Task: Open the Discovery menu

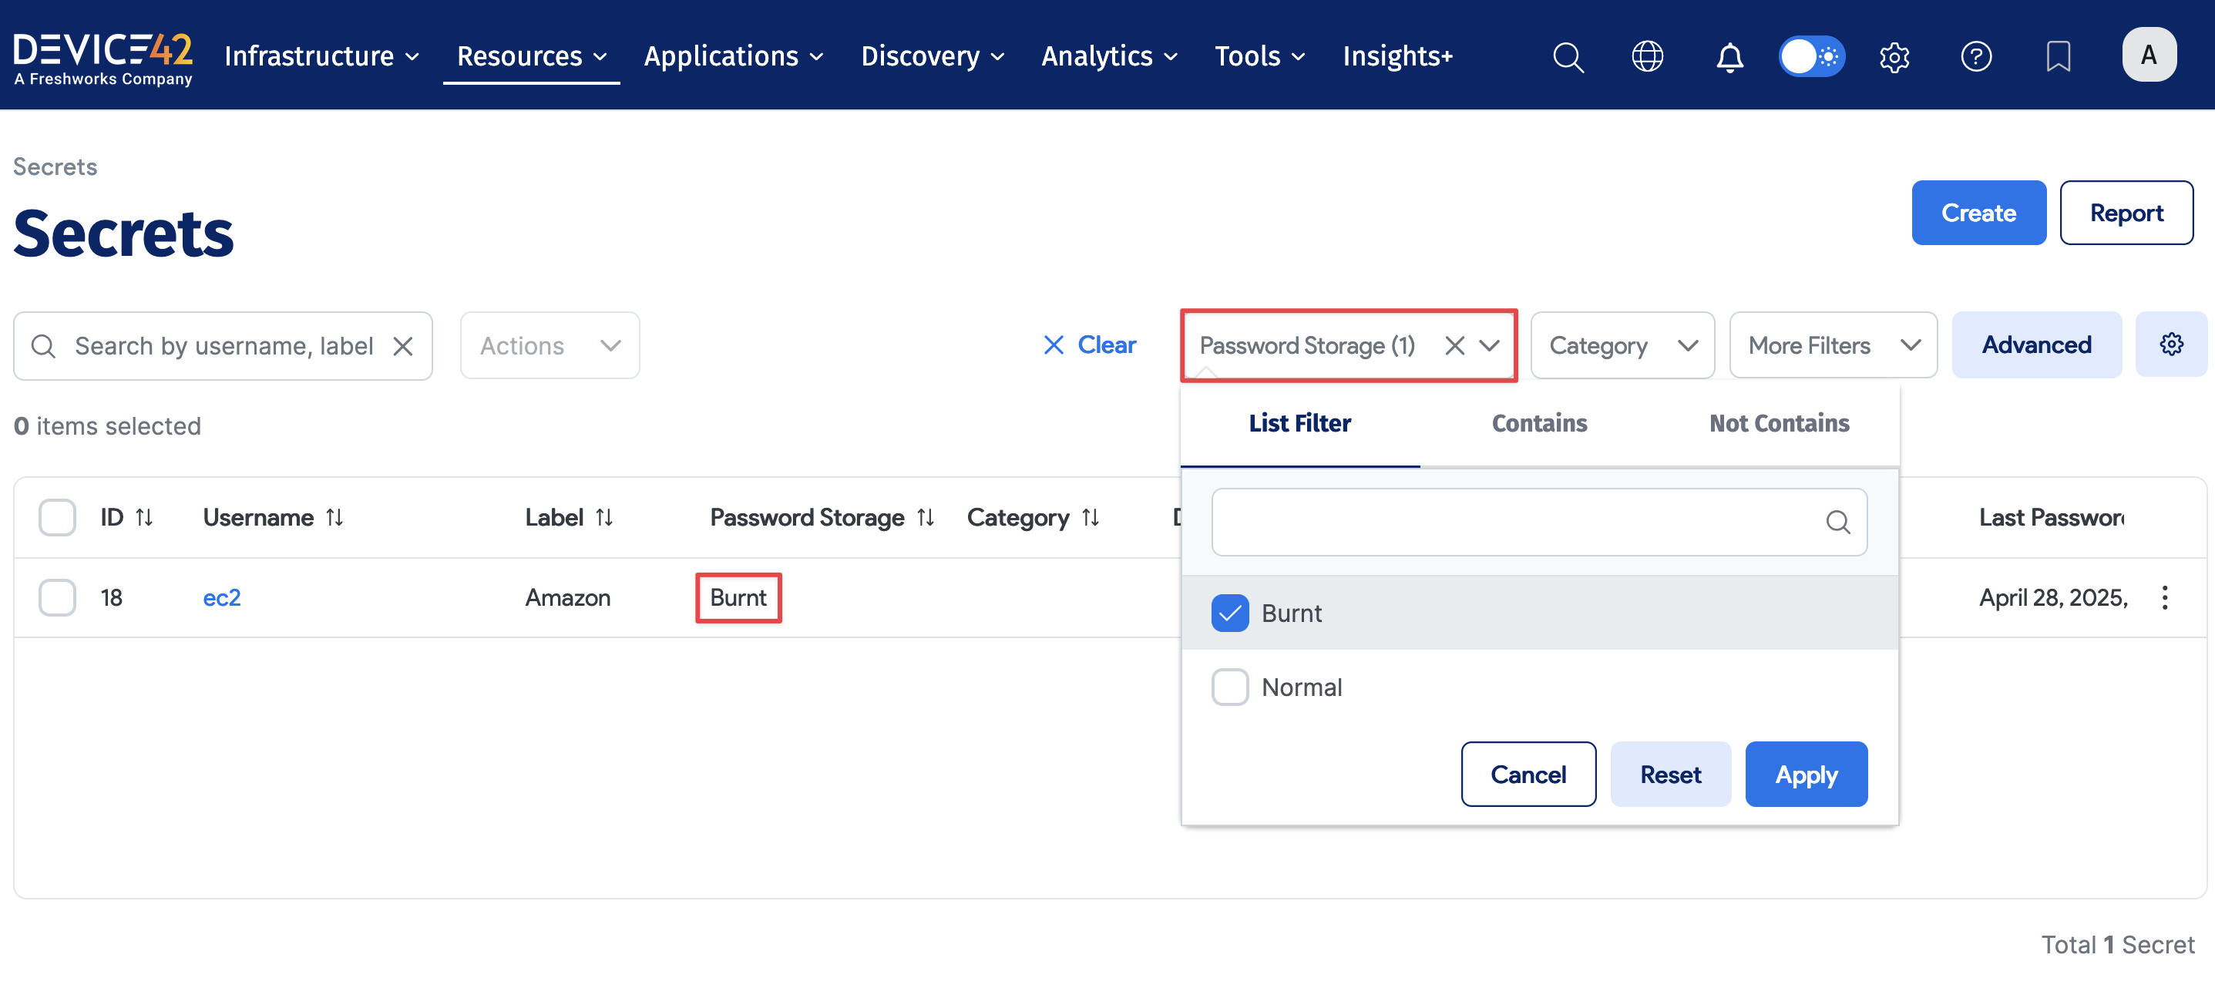Action: click(932, 57)
